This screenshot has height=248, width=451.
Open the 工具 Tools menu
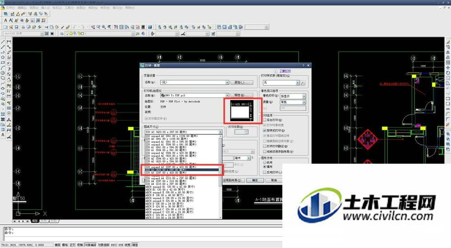coord(69,8)
